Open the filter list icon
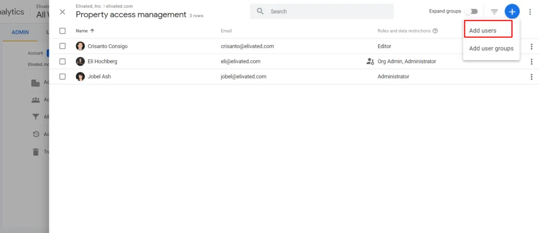Viewport: 539px width, 233px height. (494, 12)
